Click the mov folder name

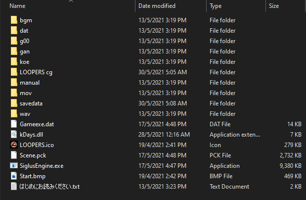click(25, 93)
